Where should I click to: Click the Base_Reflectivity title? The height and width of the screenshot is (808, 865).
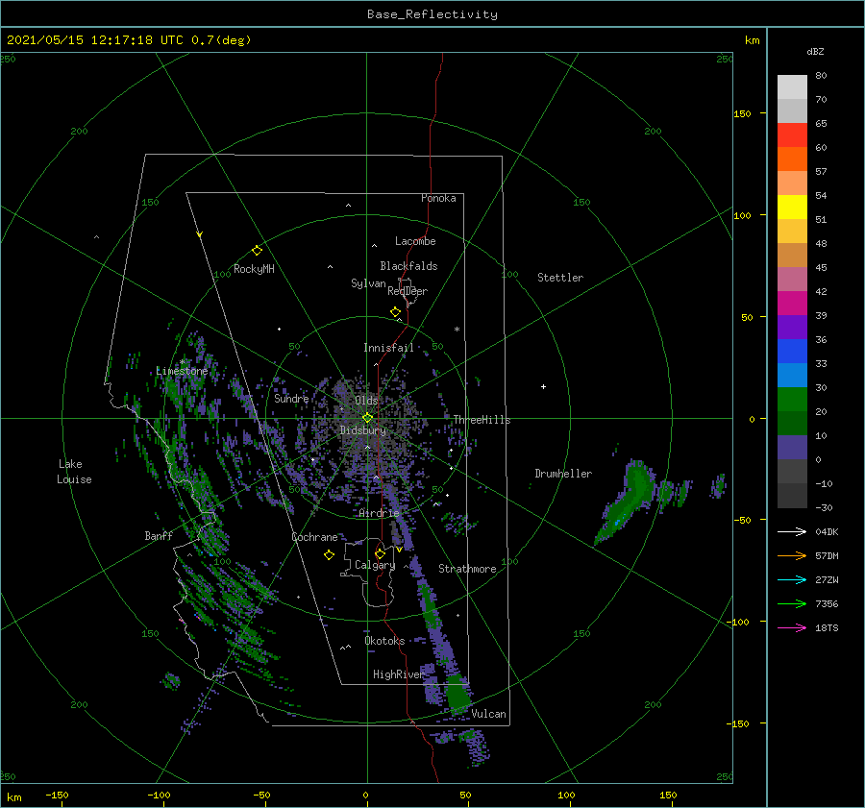click(432, 14)
